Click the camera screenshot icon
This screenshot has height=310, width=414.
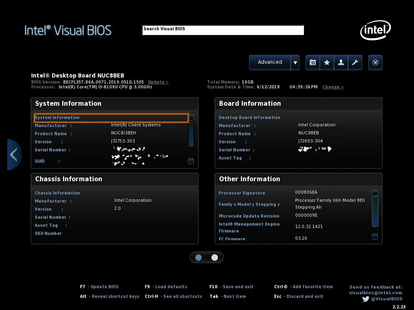pos(313,63)
